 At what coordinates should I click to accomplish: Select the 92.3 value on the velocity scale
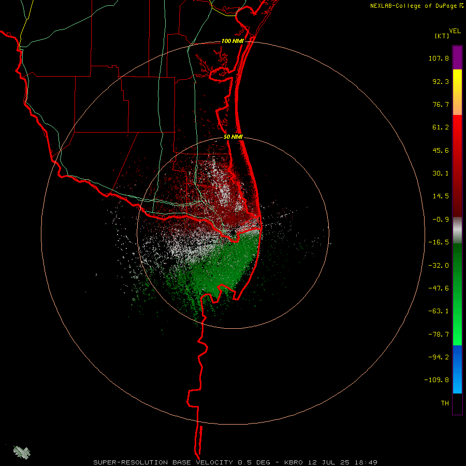point(441,81)
